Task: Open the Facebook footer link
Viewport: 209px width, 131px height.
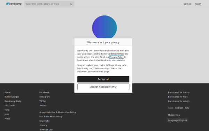Action: pyautogui.click(x=44, y=93)
